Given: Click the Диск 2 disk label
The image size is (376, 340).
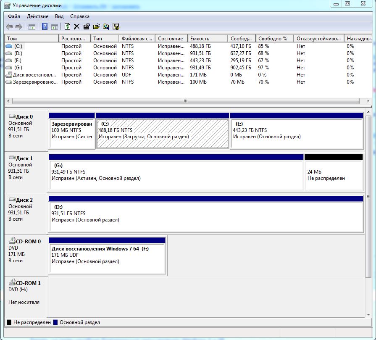Looking at the screenshot, I should pos(24,200).
